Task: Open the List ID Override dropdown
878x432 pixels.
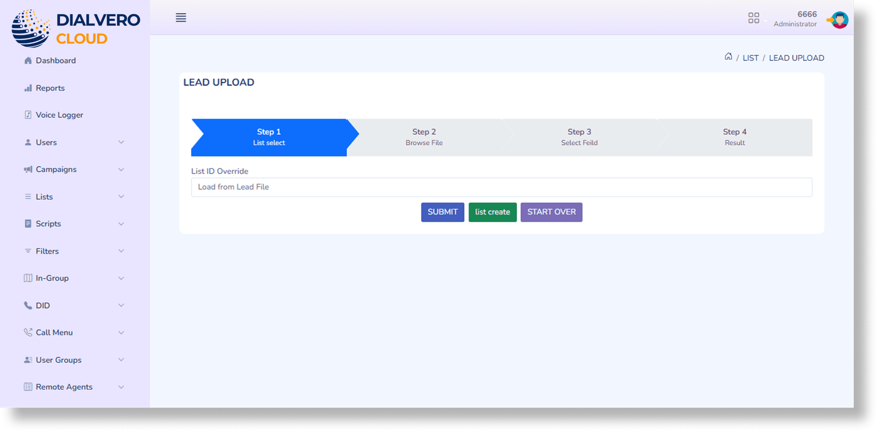Action: click(x=501, y=187)
